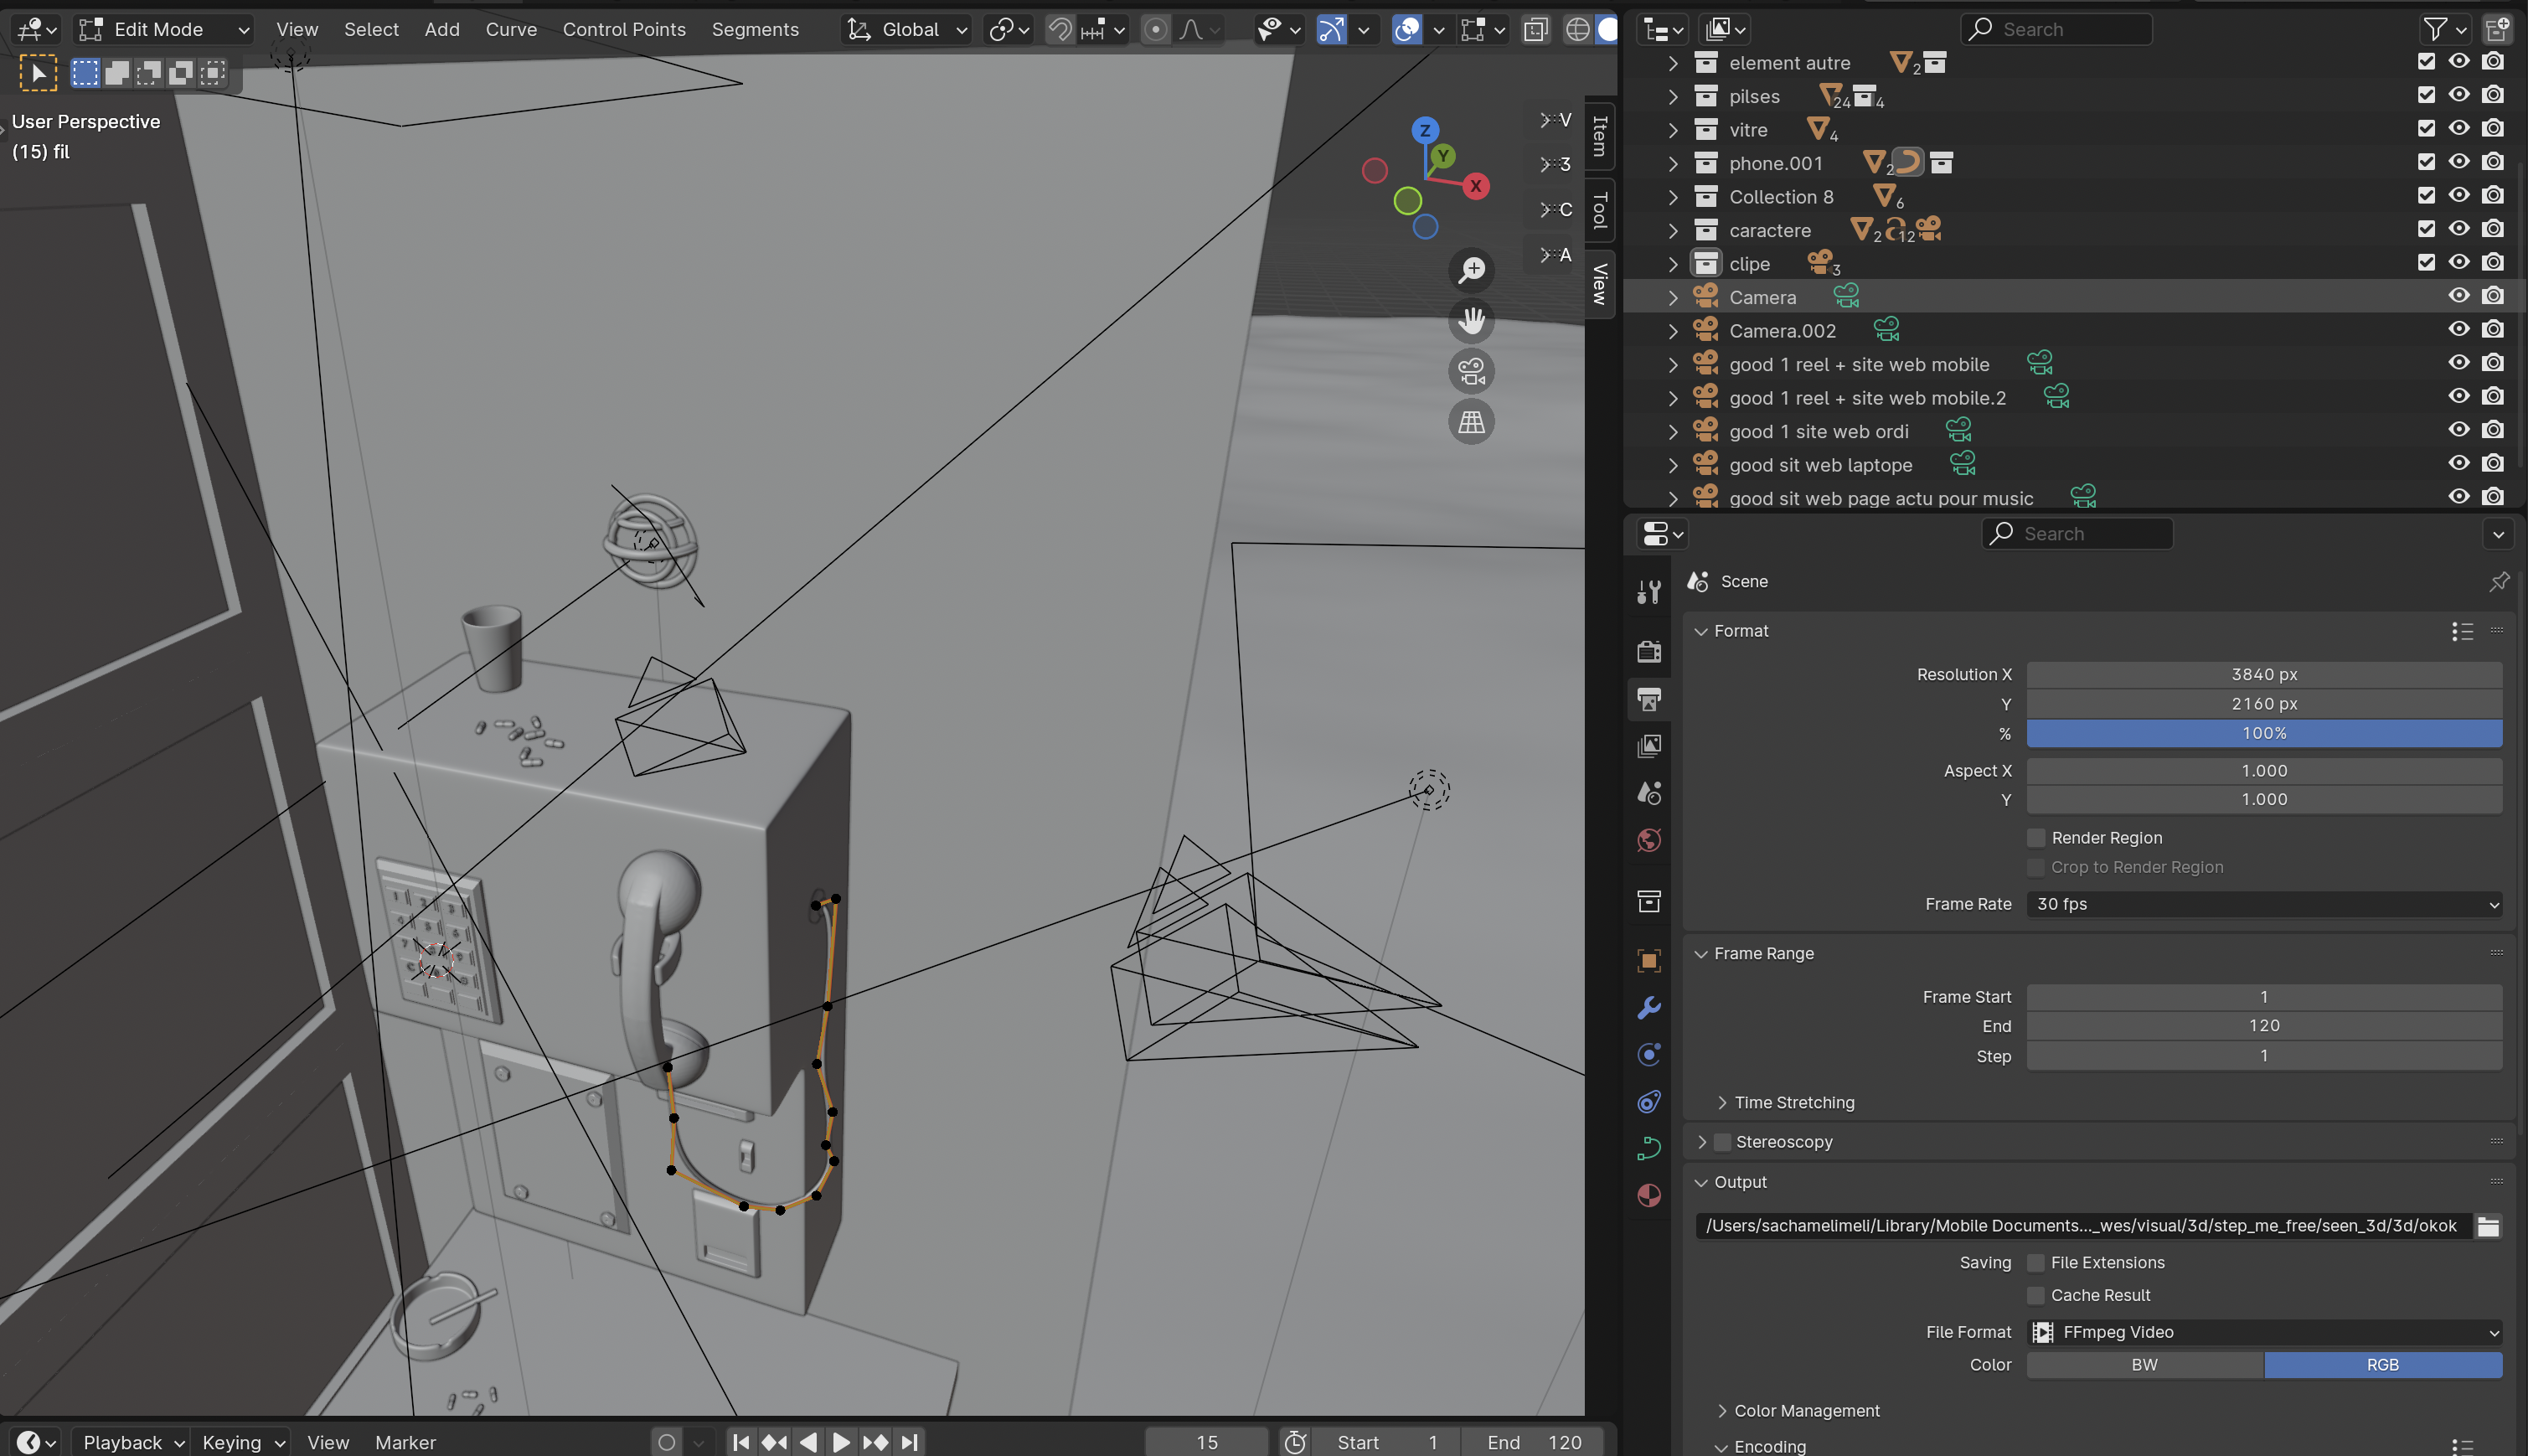Click the zoom view magnifier icon
2528x1456 pixels.
click(1472, 270)
